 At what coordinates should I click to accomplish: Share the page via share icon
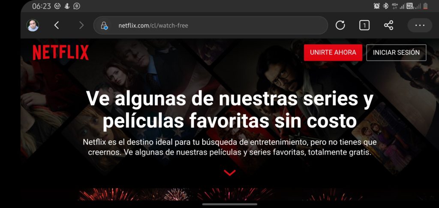[x=388, y=25]
